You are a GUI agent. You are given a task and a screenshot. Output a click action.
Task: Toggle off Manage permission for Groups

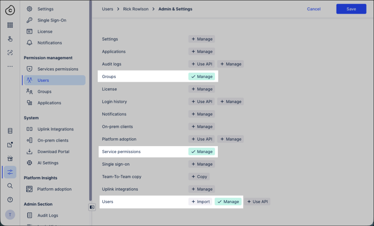tap(201, 77)
